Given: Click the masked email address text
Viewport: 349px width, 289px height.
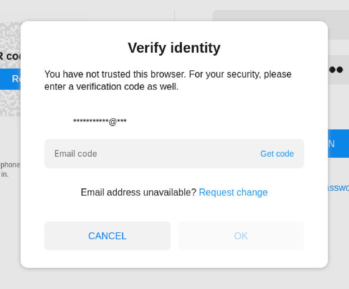Looking at the screenshot, I should (x=100, y=121).
